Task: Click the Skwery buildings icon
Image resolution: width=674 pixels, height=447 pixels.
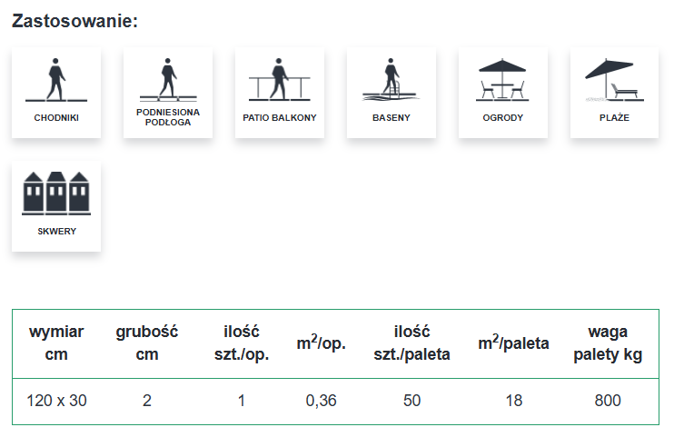Action: (x=55, y=193)
